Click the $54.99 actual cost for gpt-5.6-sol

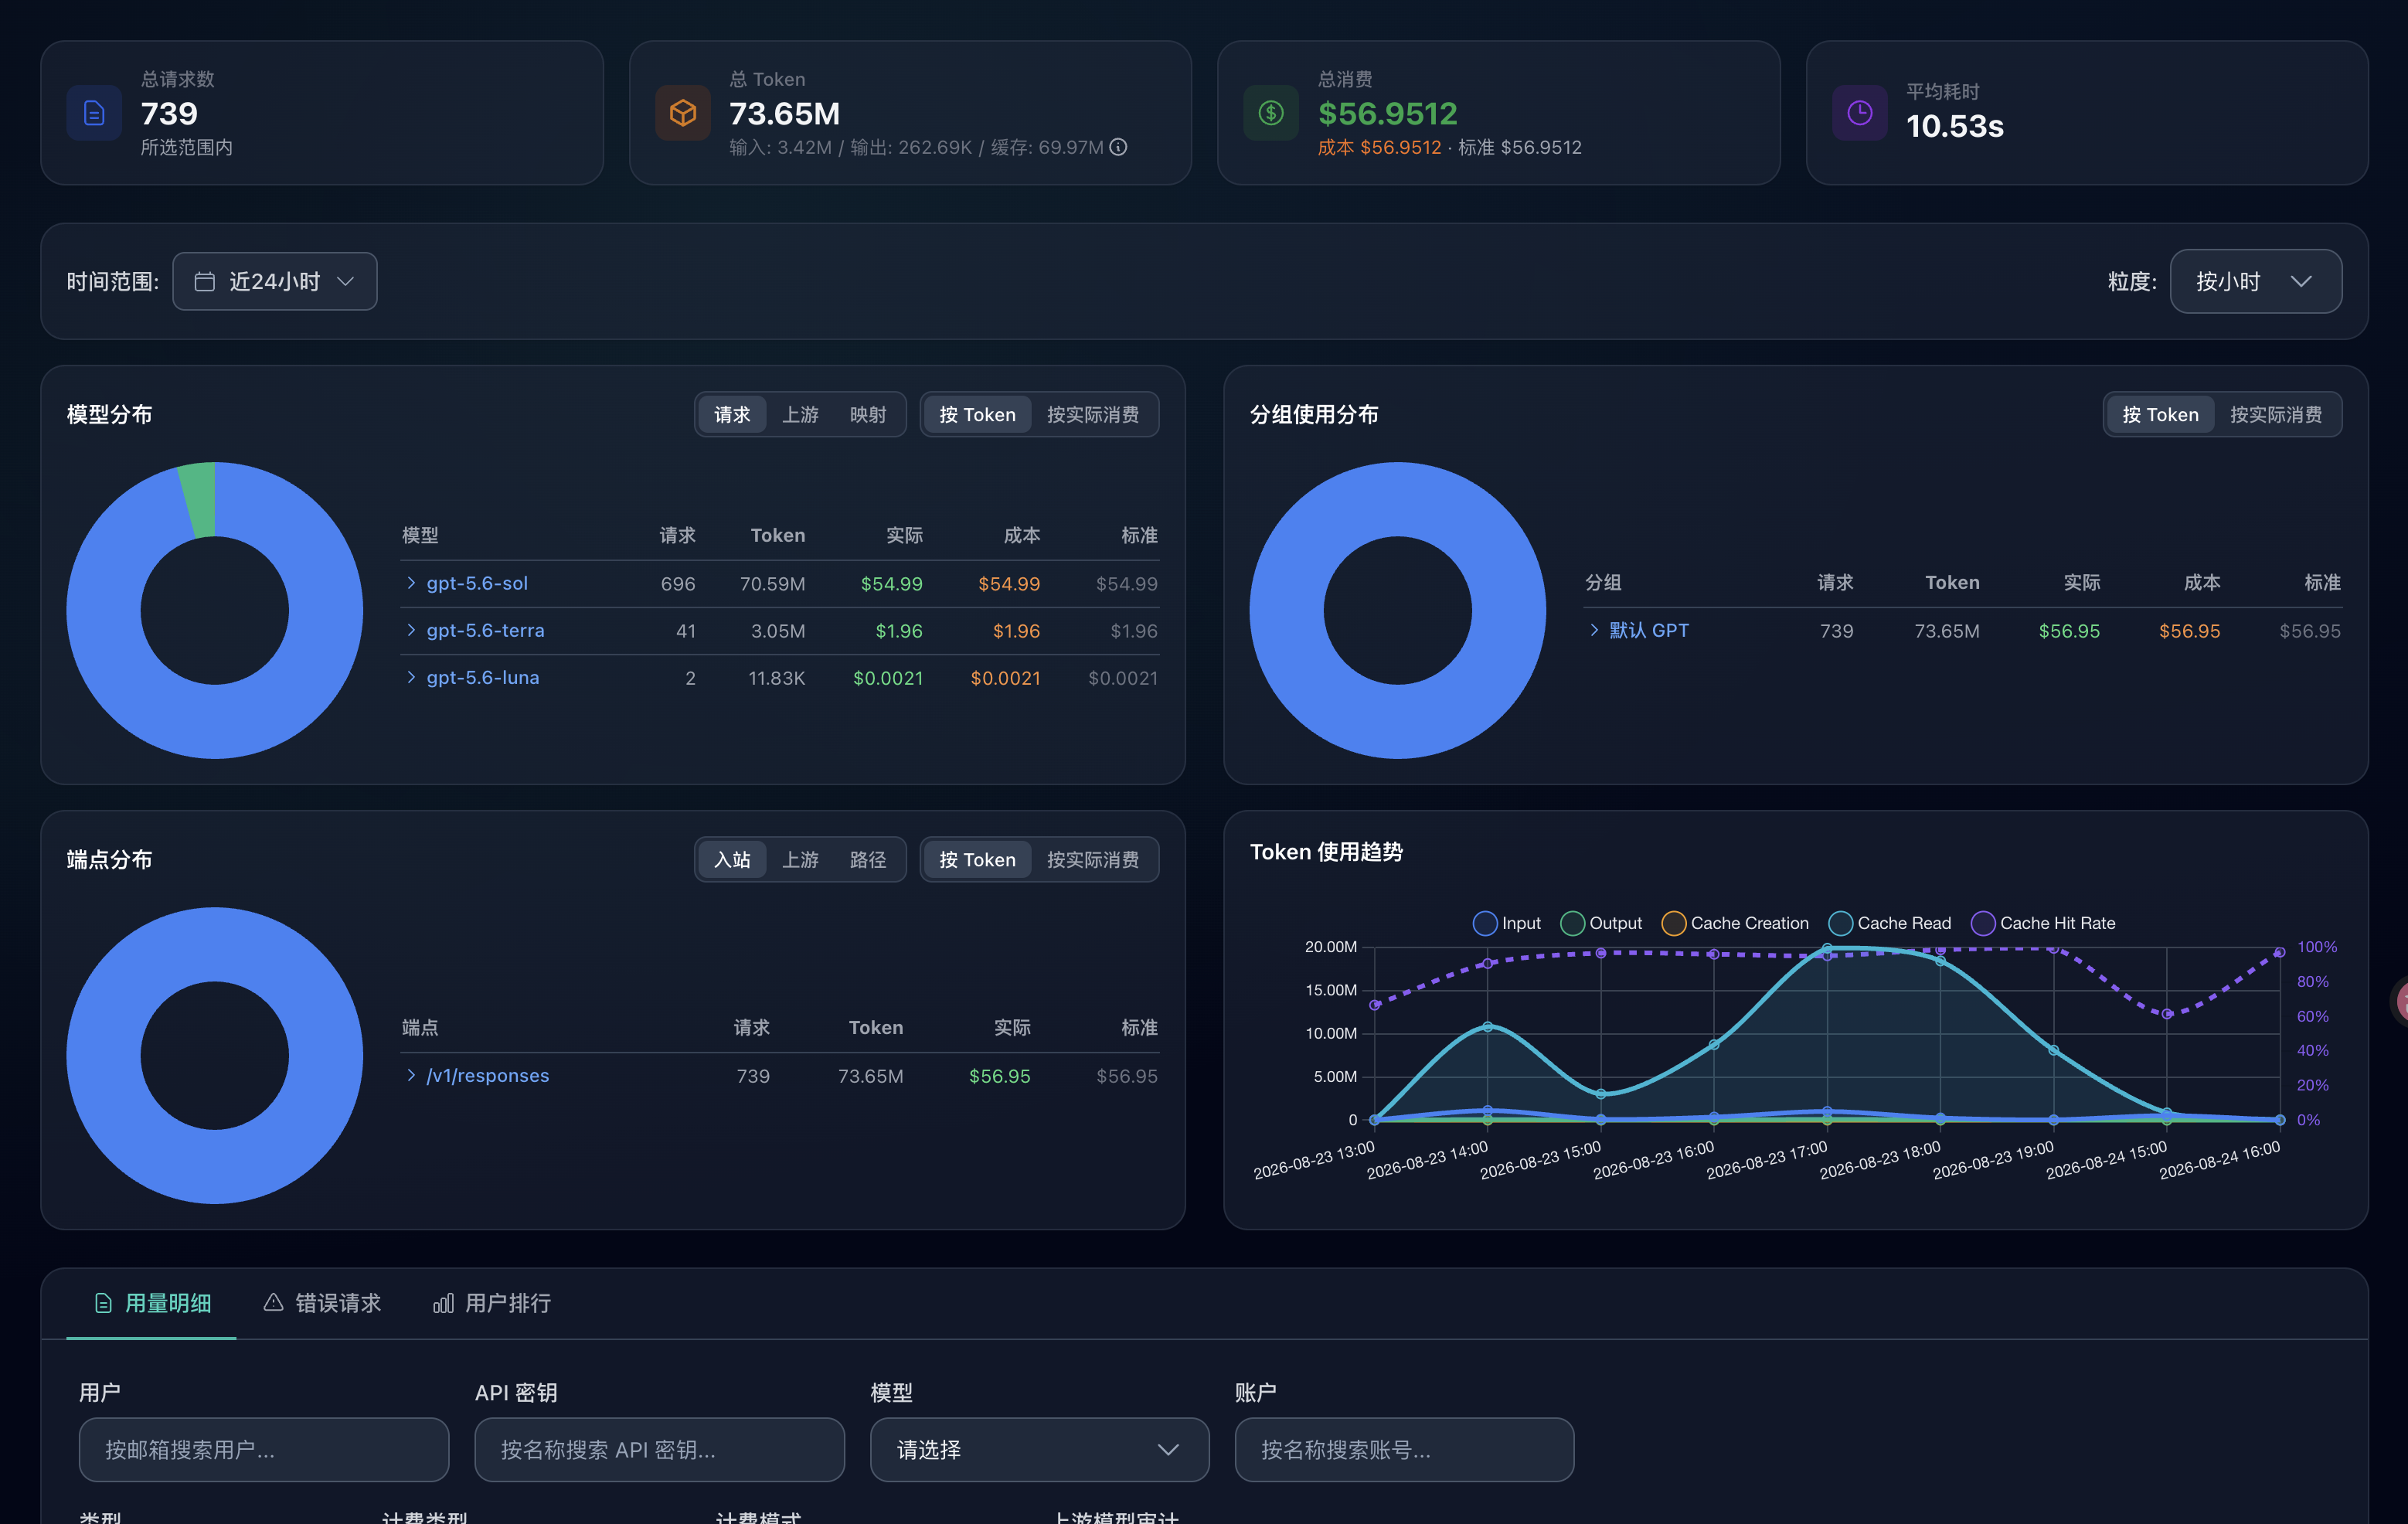tap(891, 583)
